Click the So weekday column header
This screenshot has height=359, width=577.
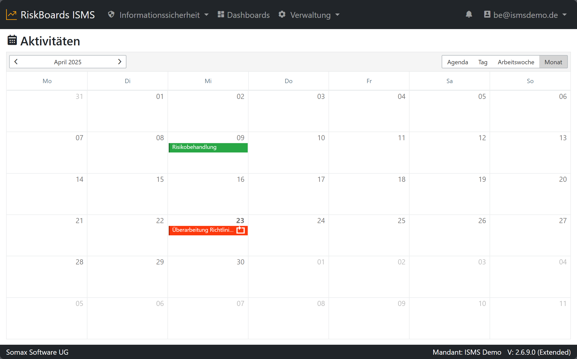pos(530,81)
